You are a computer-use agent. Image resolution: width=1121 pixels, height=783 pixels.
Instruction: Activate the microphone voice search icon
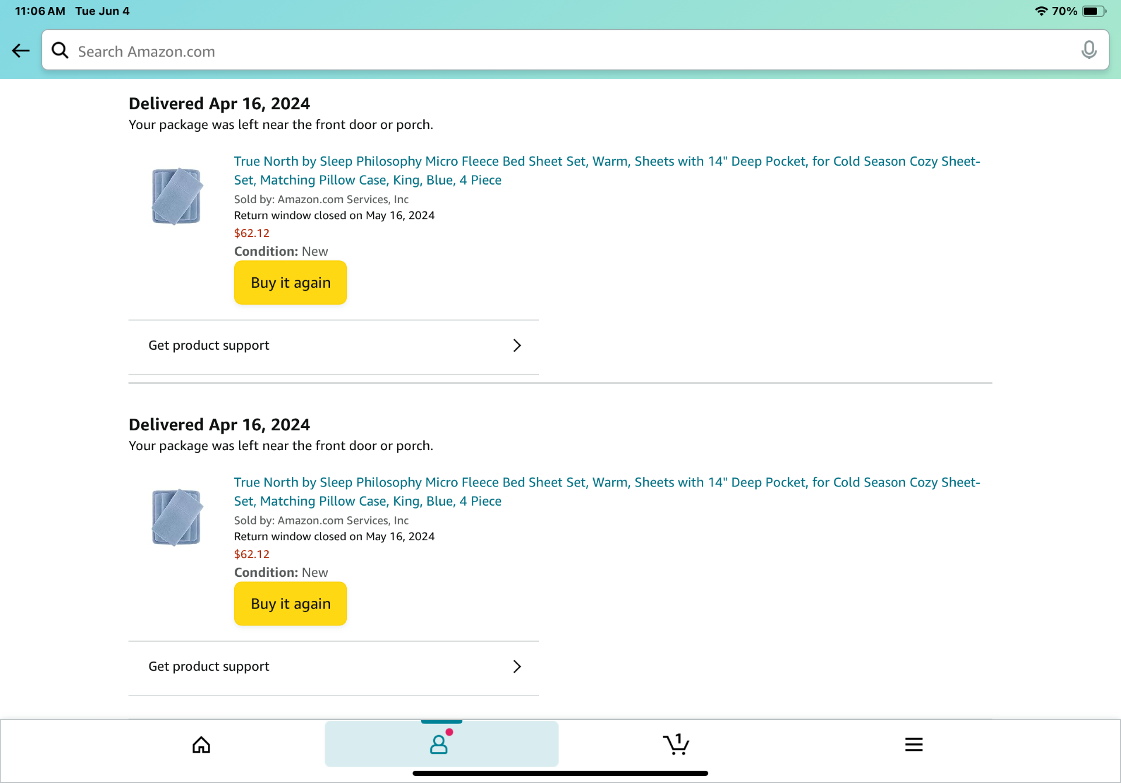(x=1088, y=50)
